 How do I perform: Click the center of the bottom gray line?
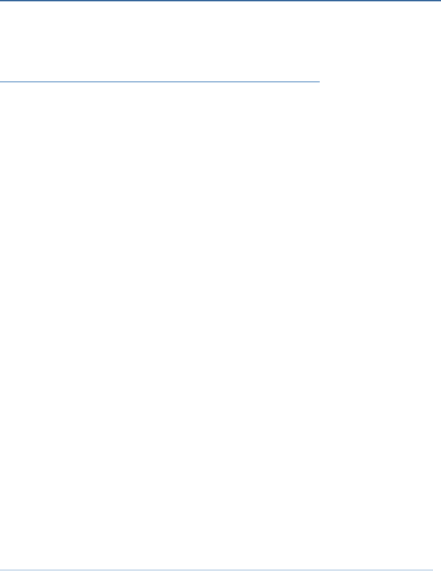point(216,569)
